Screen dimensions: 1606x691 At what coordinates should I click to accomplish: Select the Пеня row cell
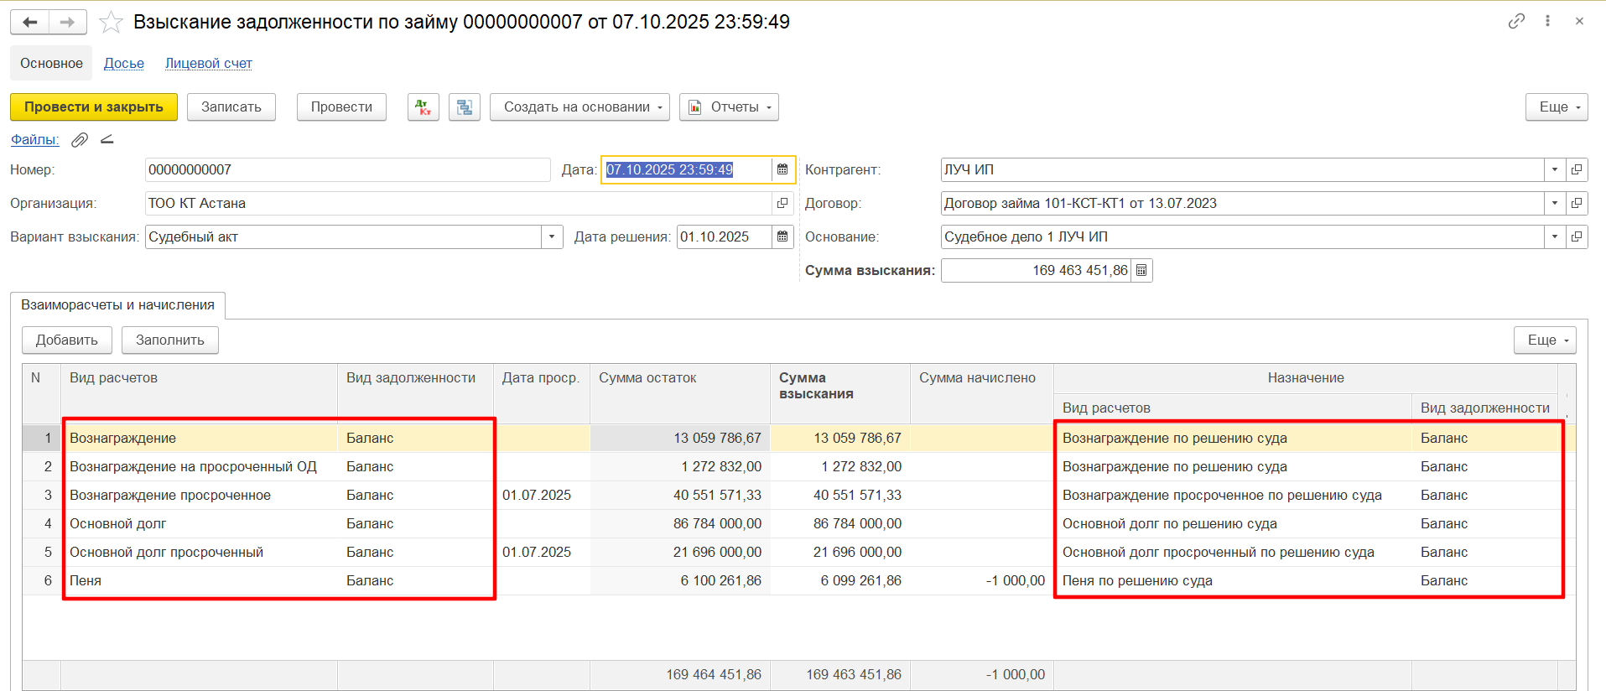(199, 580)
